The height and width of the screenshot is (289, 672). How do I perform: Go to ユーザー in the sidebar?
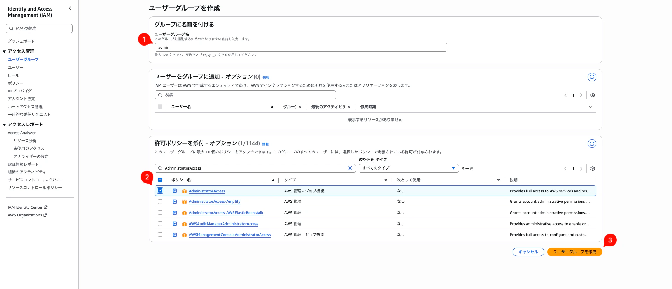pos(15,68)
